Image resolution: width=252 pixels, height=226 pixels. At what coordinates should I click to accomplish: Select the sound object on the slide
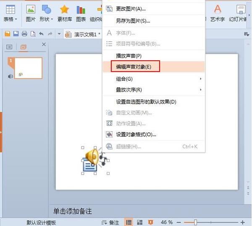[x=95, y=160]
